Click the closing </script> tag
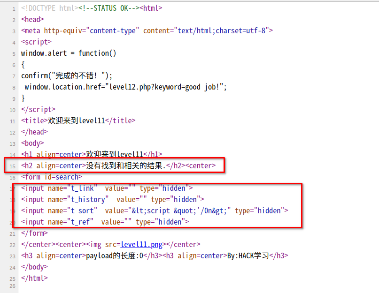The height and width of the screenshot is (293, 379). [38, 110]
